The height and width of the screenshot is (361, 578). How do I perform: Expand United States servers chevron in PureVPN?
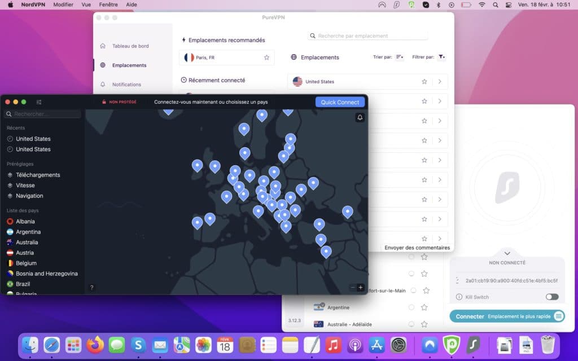[440, 81]
